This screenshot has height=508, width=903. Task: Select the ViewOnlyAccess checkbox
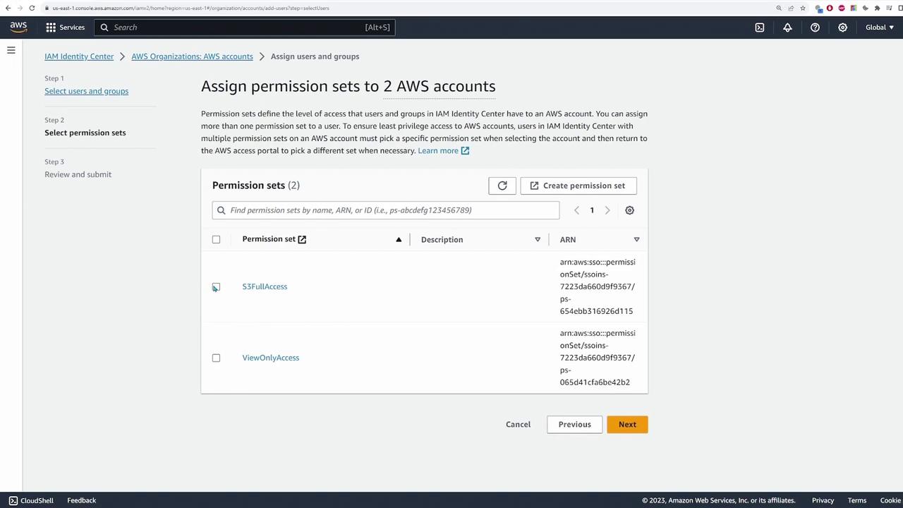coord(216,358)
